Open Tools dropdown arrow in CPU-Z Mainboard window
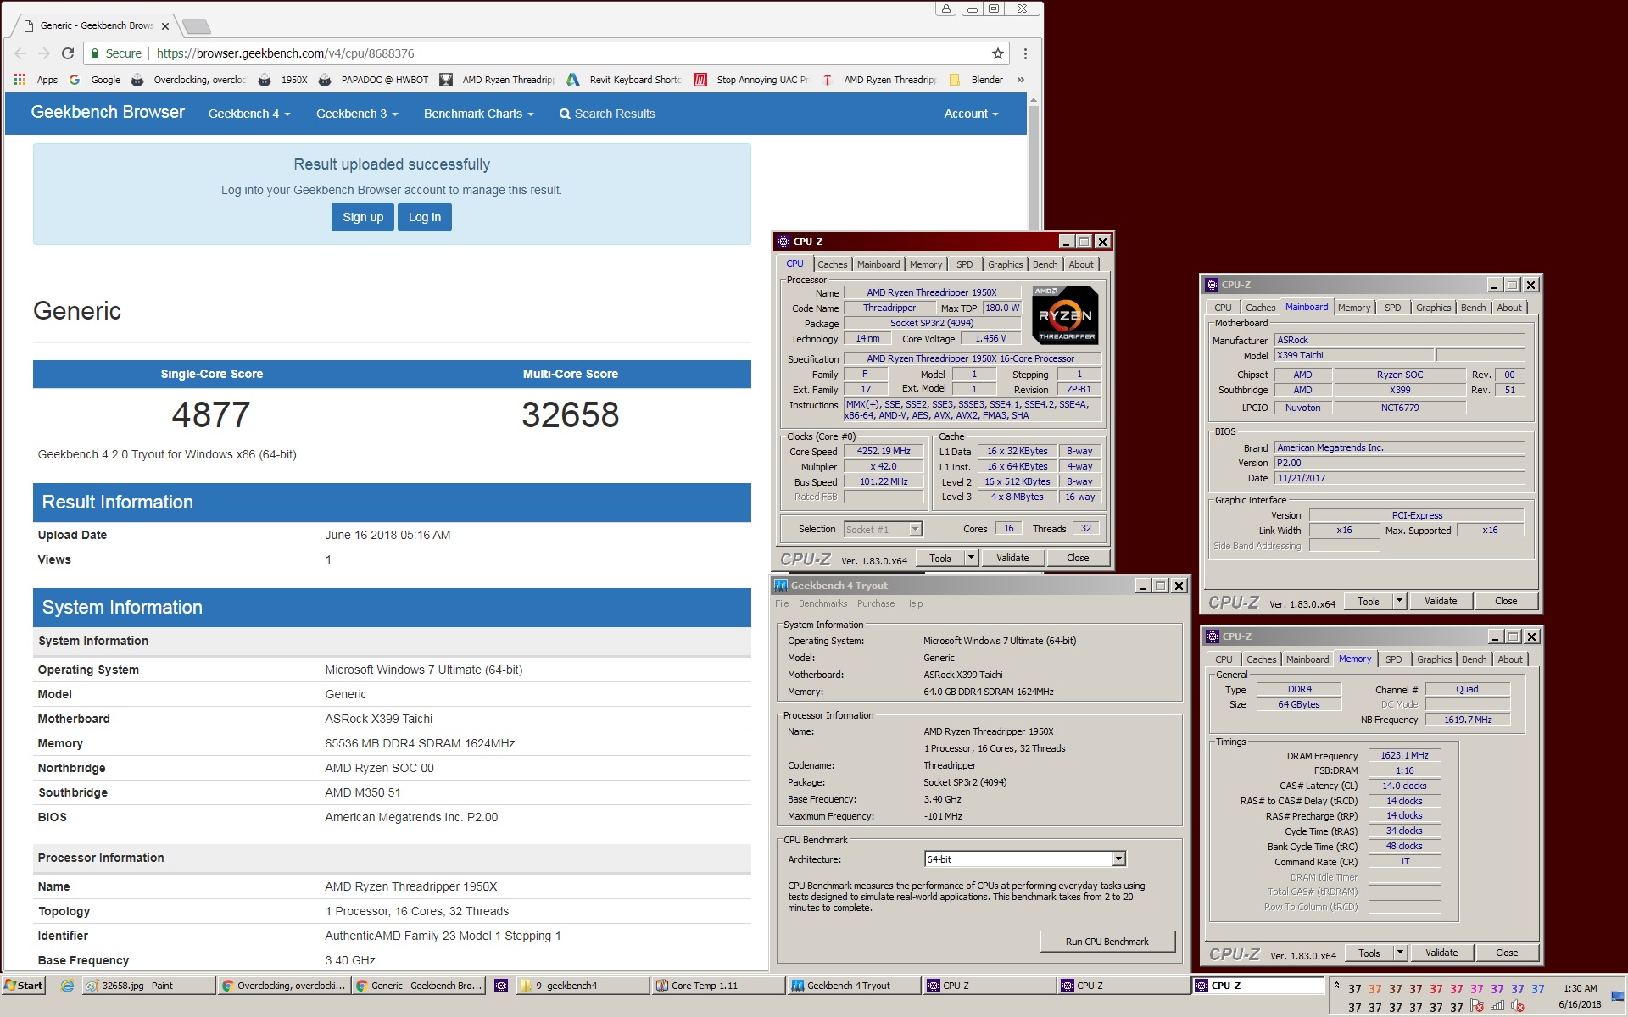 pos(1400,601)
